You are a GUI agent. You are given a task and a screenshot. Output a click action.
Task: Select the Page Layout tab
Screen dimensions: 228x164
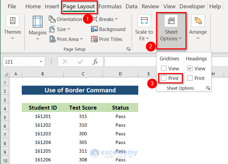click(x=79, y=7)
